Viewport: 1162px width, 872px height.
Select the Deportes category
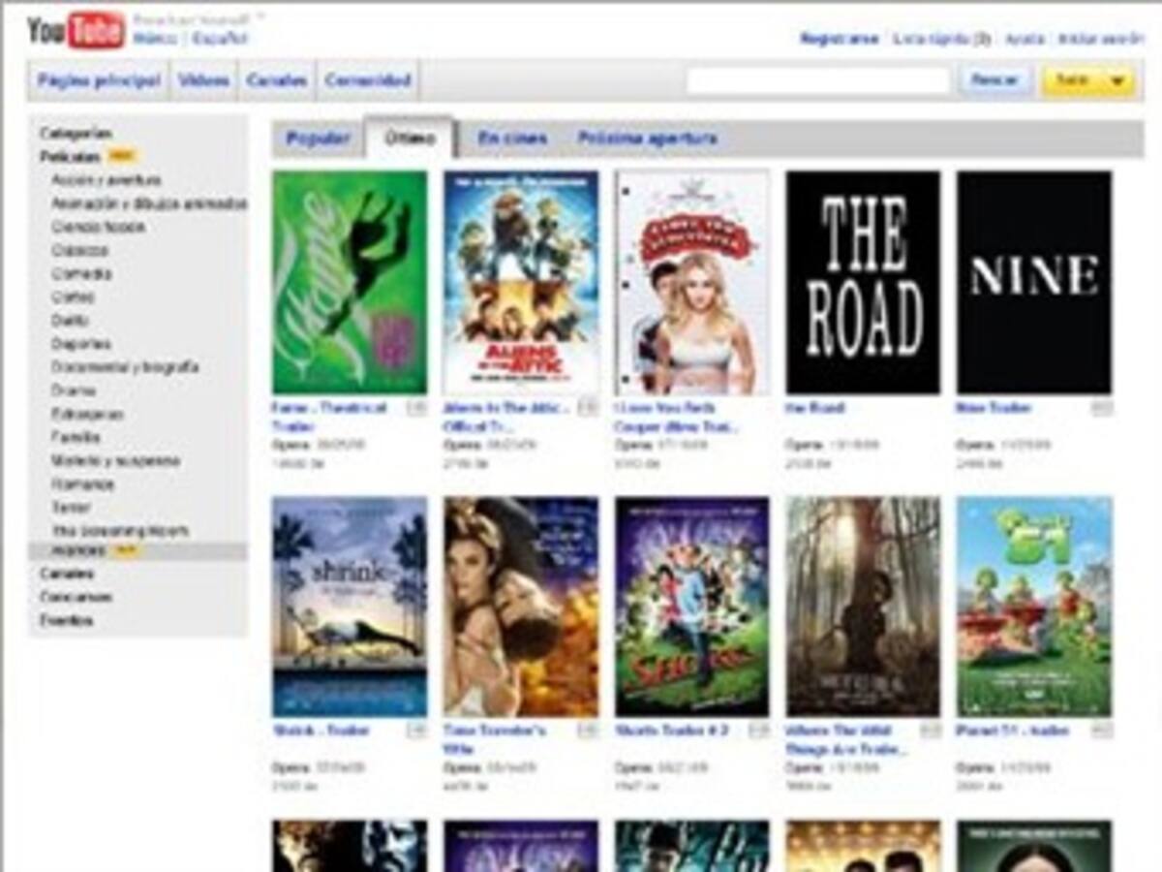coord(81,344)
